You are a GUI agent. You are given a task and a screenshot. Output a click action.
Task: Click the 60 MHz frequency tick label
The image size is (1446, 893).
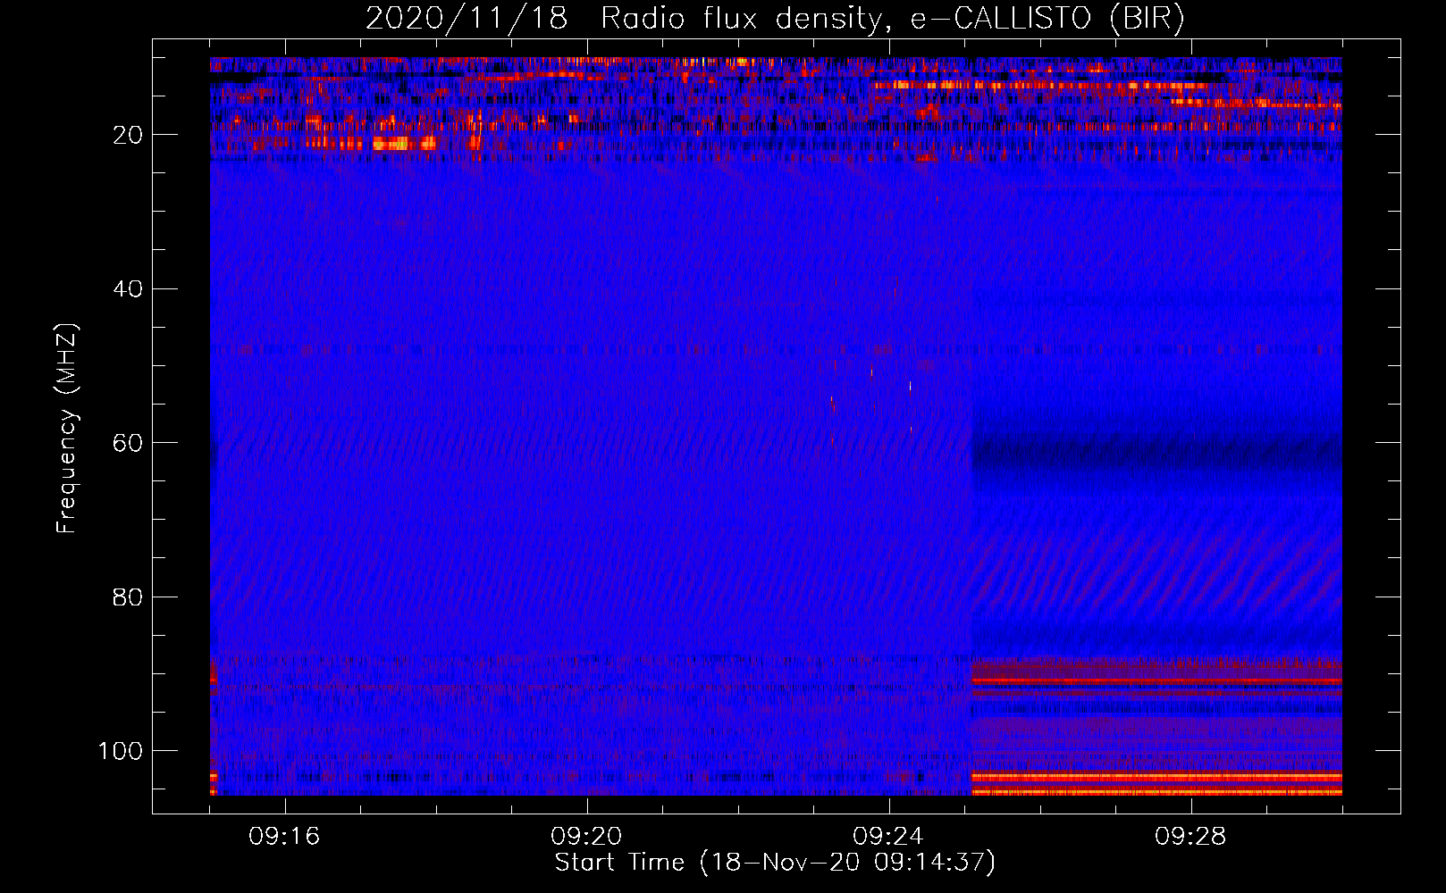tap(128, 444)
